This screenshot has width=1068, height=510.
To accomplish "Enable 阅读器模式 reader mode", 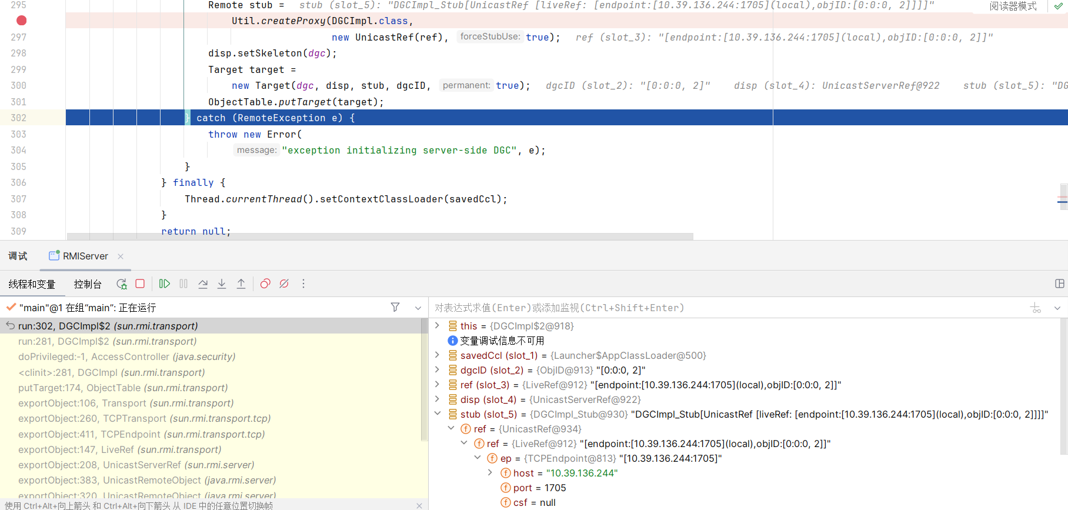I will (1013, 6).
